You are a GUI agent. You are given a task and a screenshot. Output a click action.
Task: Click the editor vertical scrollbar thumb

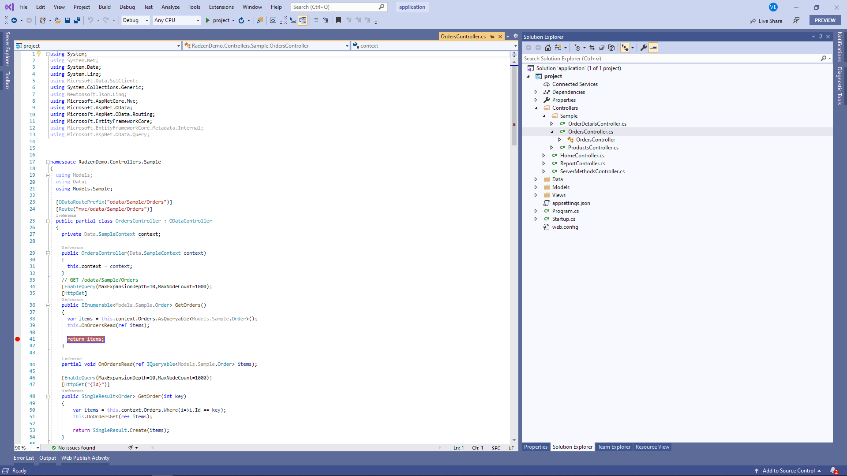click(514, 106)
